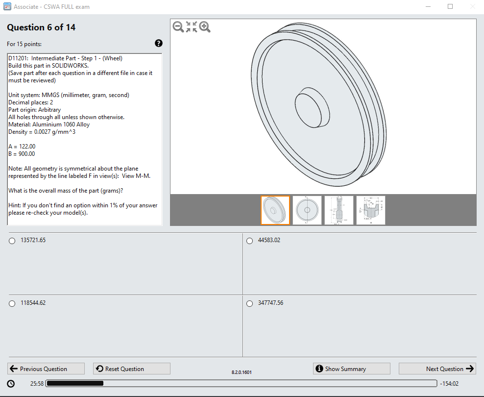Choose the 118544.62 radio option
The width and height of the screenshot is (484, 397).
coord(12,303)
